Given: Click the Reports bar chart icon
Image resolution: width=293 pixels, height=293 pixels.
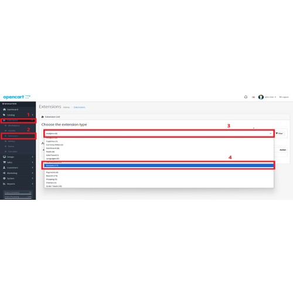Looking at the screenshot, I should point(4,184).
